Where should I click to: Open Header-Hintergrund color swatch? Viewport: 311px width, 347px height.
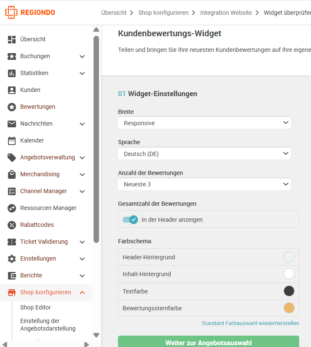tap(289, 257)
